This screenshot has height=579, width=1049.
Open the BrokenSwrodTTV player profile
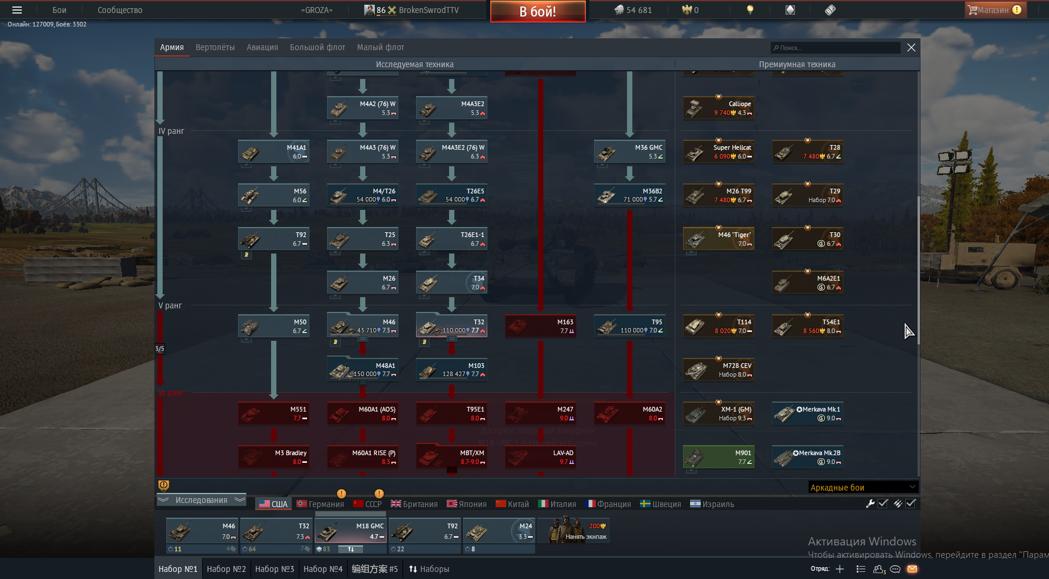click(428, 10)
